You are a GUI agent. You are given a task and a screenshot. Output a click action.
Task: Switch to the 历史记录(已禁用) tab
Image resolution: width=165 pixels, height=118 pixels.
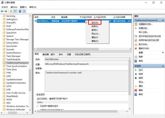[82, 54]
